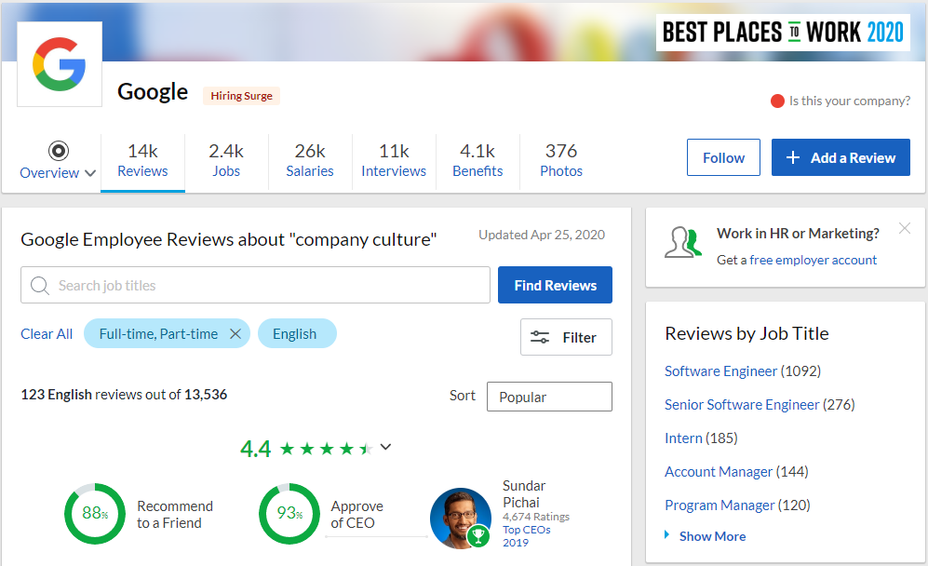Click the Google company name heading
Image resolution: width=928 pixels, height=566 pixels.
(153, 92)
